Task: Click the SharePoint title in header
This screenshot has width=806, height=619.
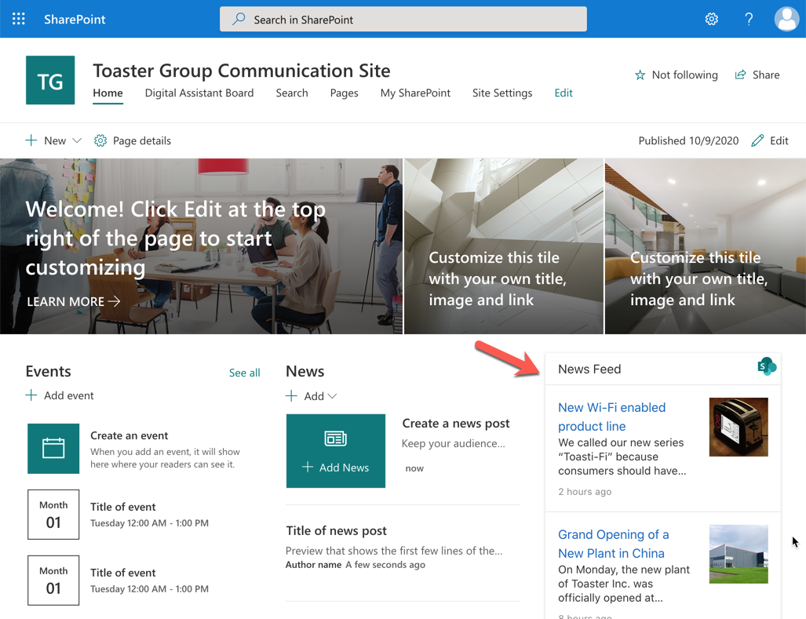Action: 74,20
